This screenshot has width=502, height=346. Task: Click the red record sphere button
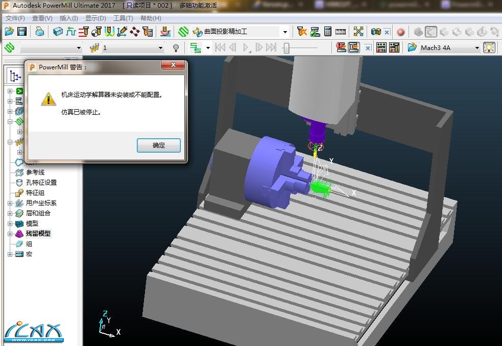coord(400,32)
